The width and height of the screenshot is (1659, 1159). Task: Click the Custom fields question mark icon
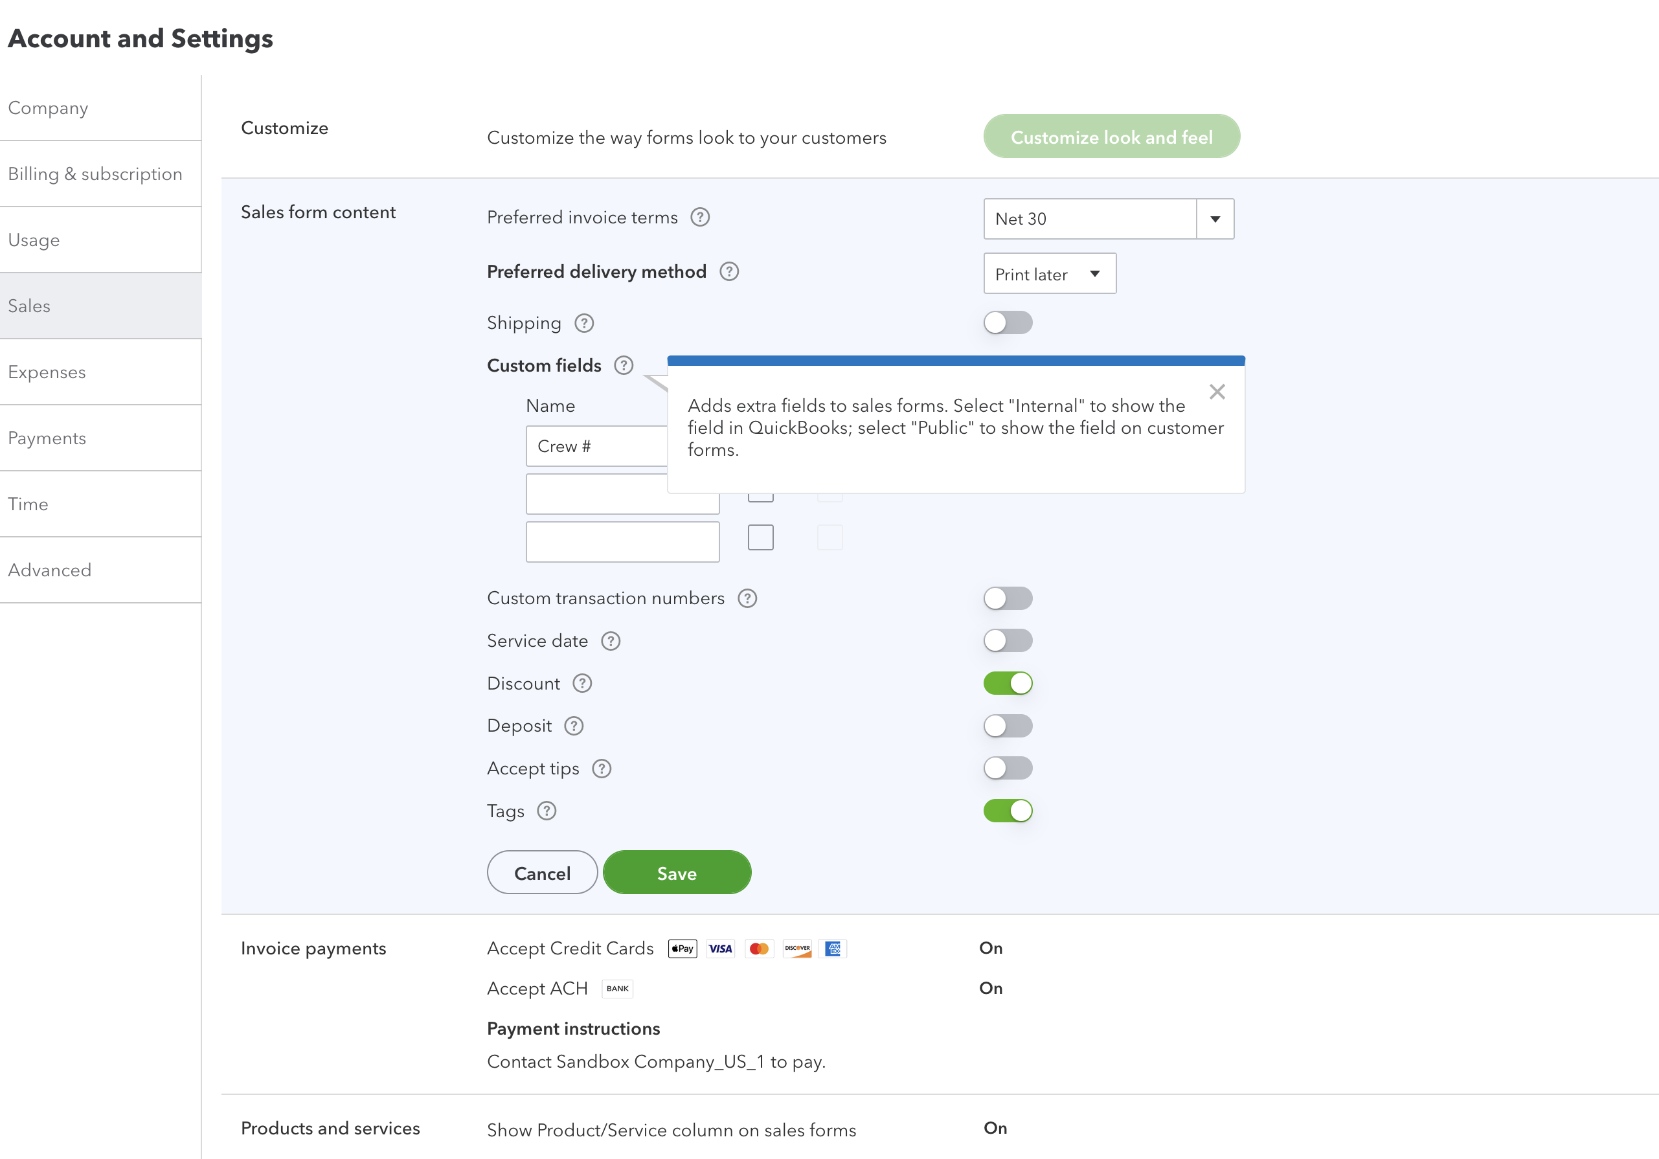(x=623, y=366)
